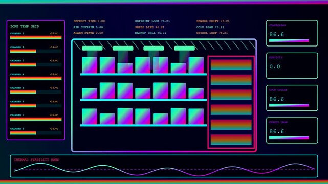This screenshot has height=184, width=328.
Task: Click the 86.6 value in Compressor card
Action: [x=276, y=34]
